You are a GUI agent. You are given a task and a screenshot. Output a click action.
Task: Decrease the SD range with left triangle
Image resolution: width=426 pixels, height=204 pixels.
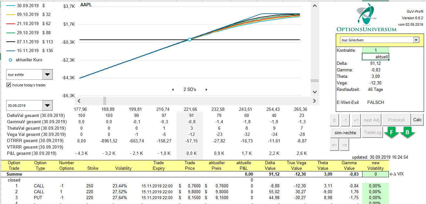click(x=173, y=90)
